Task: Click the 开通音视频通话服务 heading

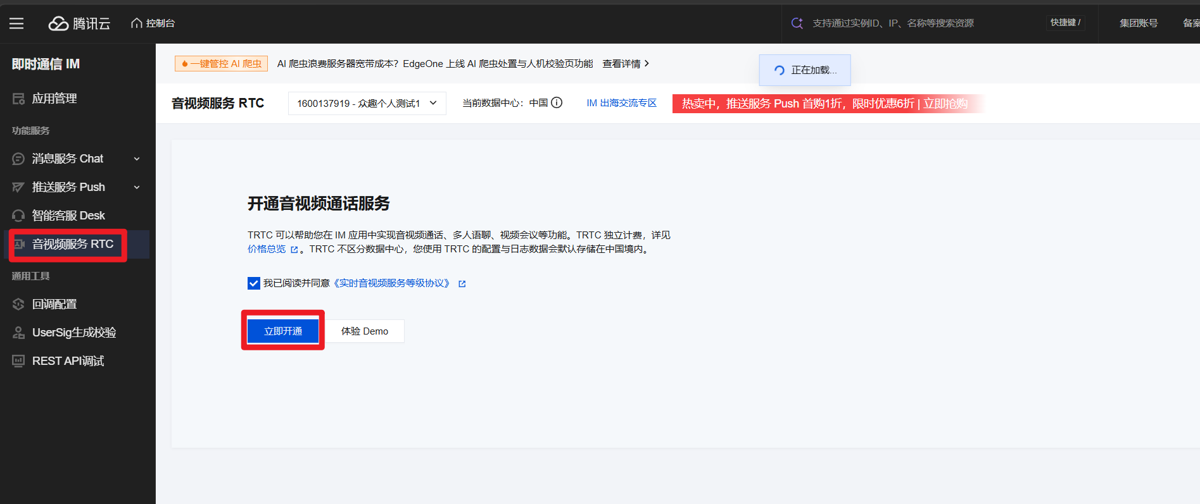Action: (319, 204)
